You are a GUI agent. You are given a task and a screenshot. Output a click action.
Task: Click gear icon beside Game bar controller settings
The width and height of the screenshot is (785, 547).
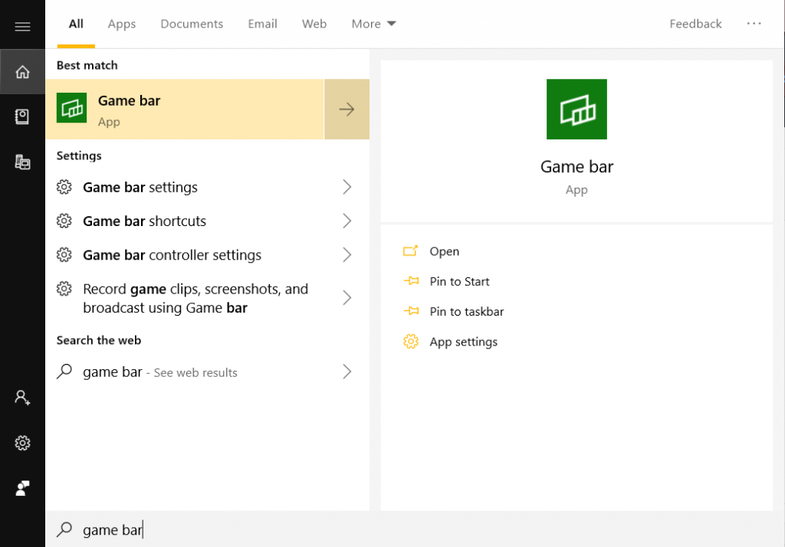(64, 255)
